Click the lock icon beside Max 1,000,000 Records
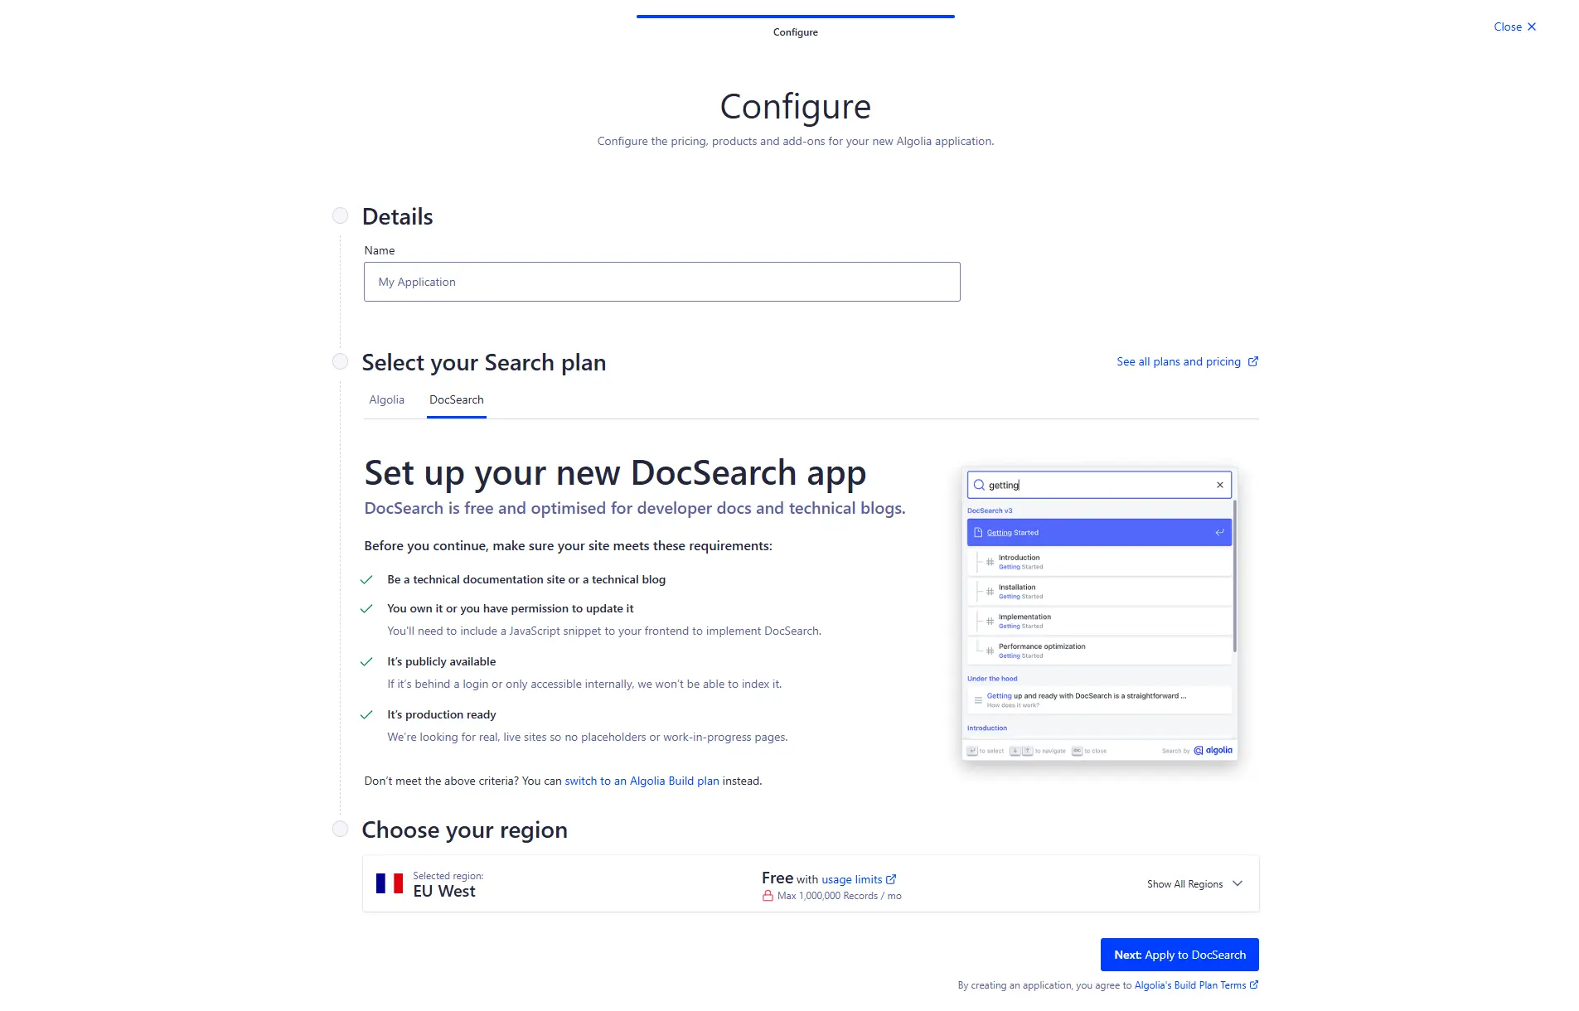The height and width of the screenshot is (1011, 1579). click(x=768, y=896)
